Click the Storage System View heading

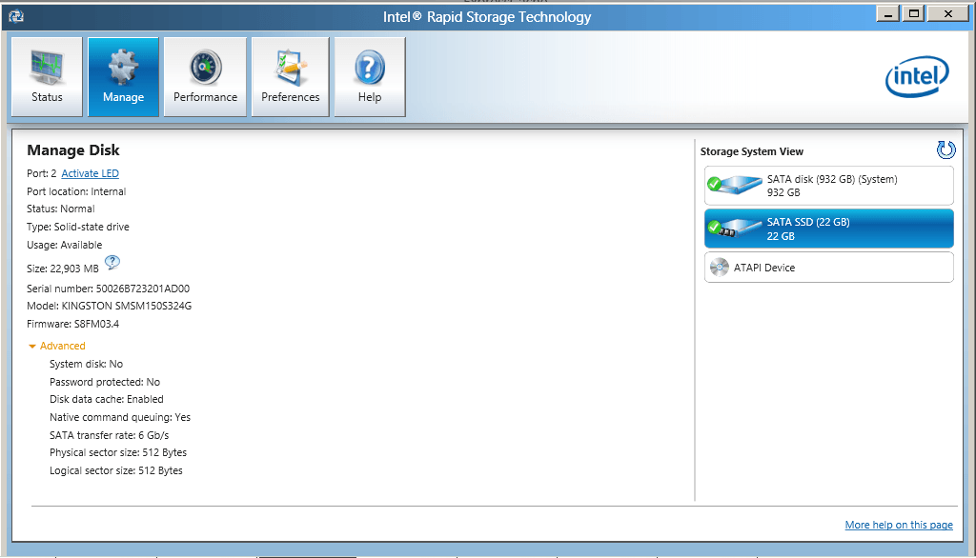(751, 151)
